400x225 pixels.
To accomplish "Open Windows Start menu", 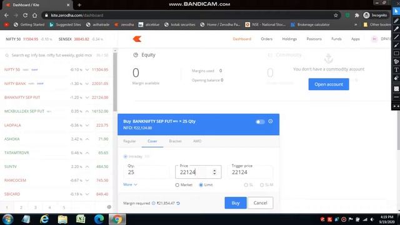I will 7,219.
